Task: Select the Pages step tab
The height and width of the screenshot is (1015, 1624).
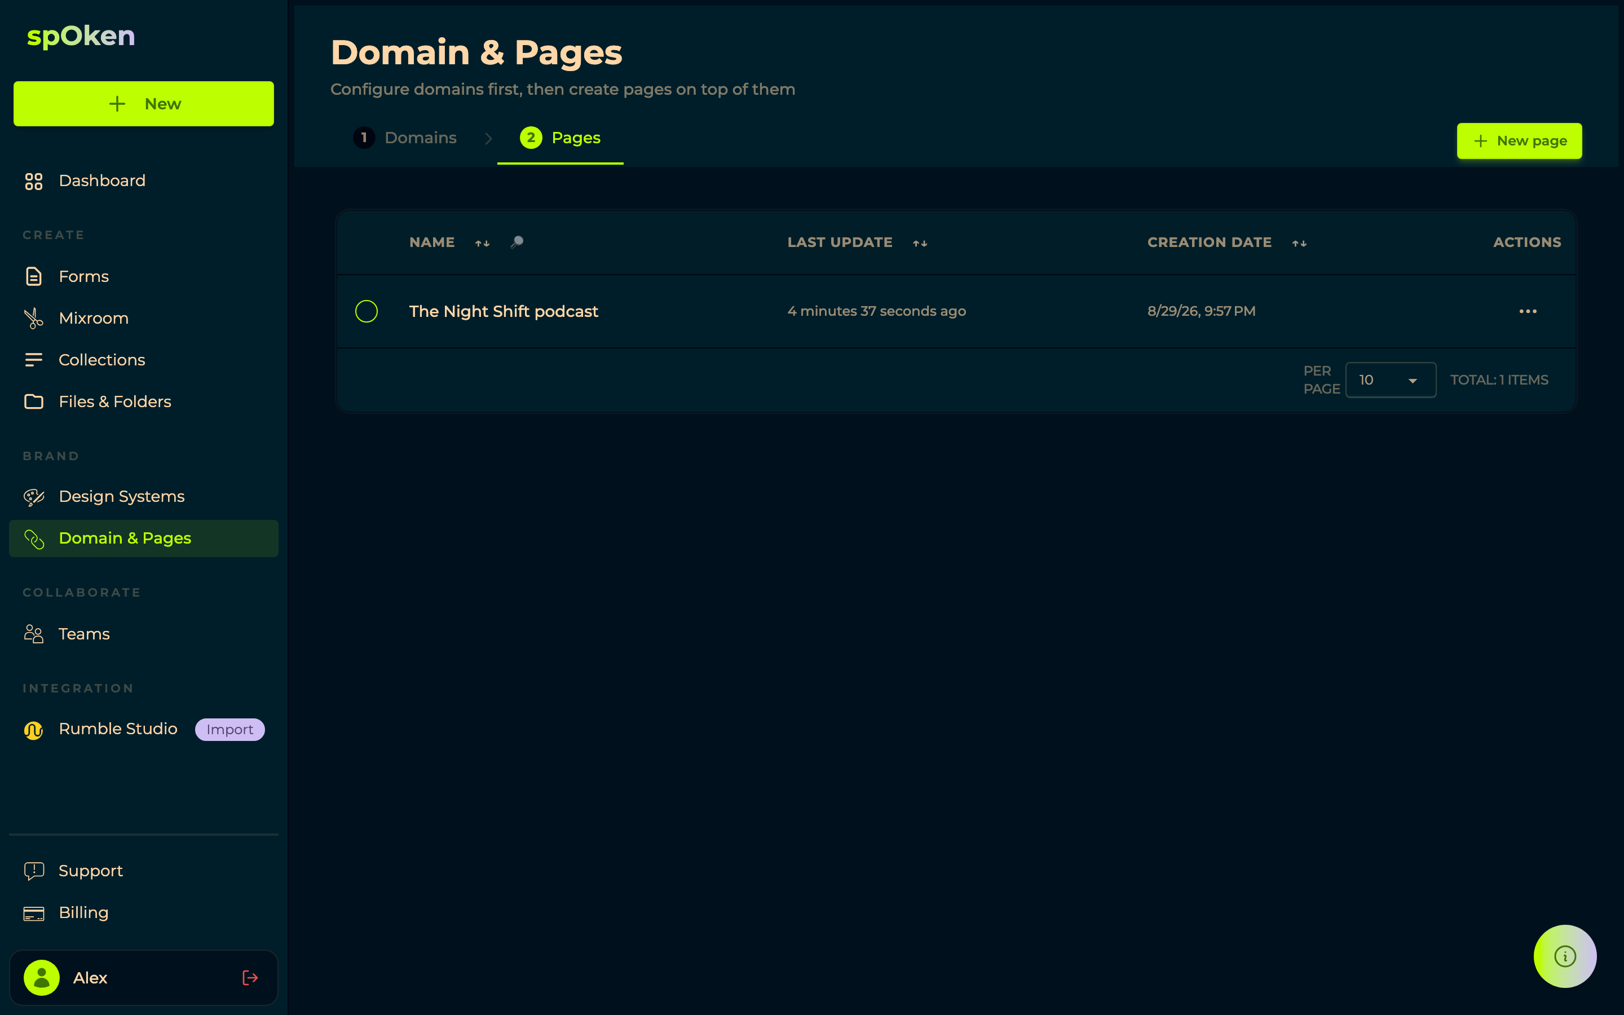Action: [560, 138]
